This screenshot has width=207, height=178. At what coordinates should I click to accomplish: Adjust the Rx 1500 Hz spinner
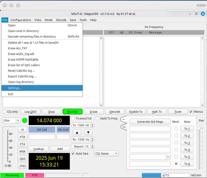pyautogui.click(x=83, y=139)
